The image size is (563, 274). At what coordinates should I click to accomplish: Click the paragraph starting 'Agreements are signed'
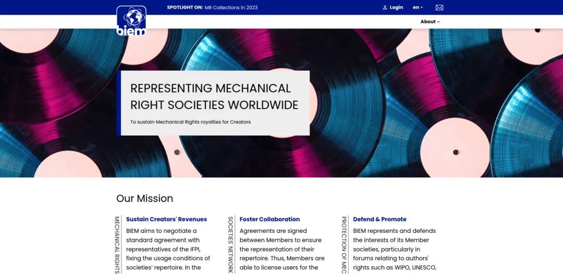[x=281, y=250]
